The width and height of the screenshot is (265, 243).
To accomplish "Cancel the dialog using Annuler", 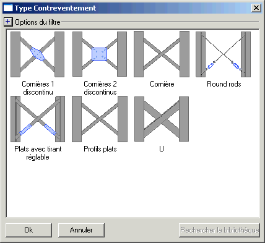I will pyautogui.click(x=81, y=230).
